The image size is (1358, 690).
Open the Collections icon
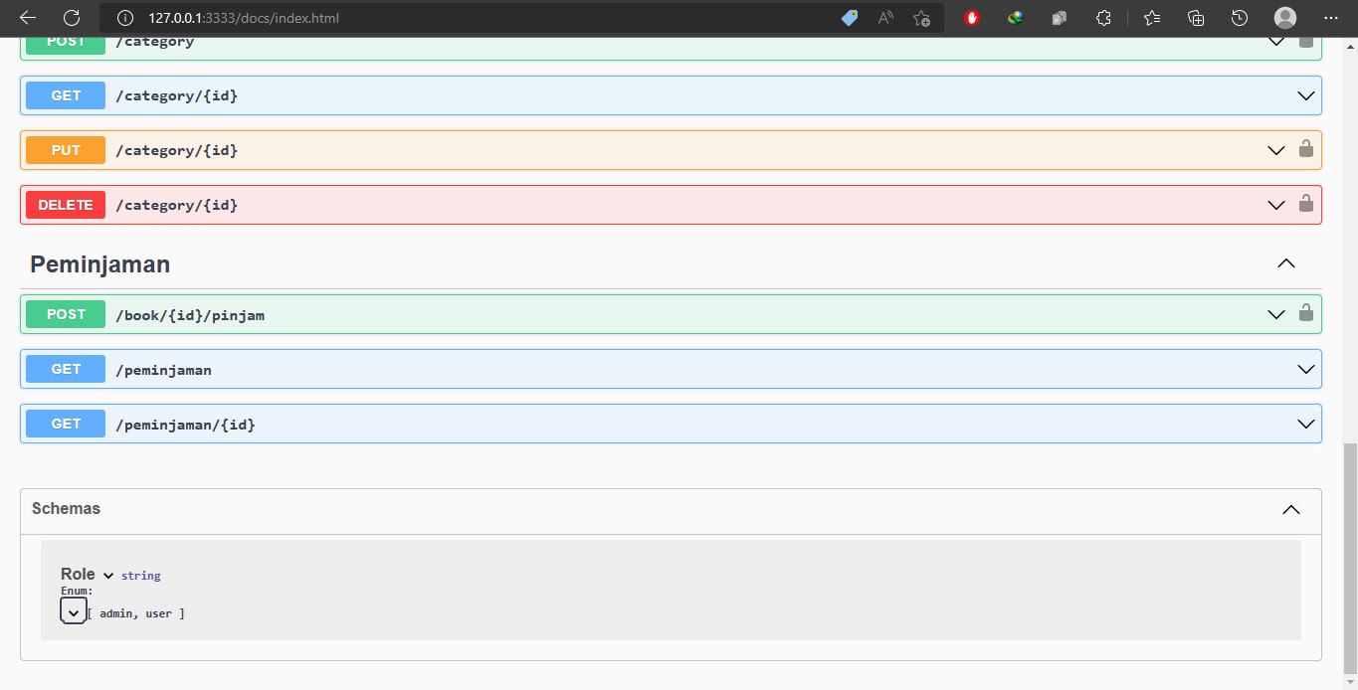tap(1196, 18)
